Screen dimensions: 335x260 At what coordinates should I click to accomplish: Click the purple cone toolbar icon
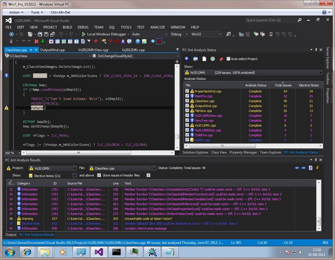tap(123, 41)
